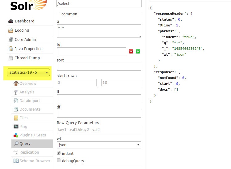
Task: Click the Plugins / Stats blocks icon
Action: tap(16, 135)
